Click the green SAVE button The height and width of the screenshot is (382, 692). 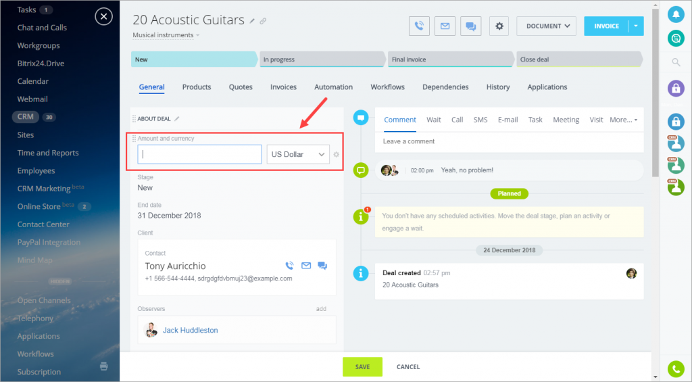[362, 366]
